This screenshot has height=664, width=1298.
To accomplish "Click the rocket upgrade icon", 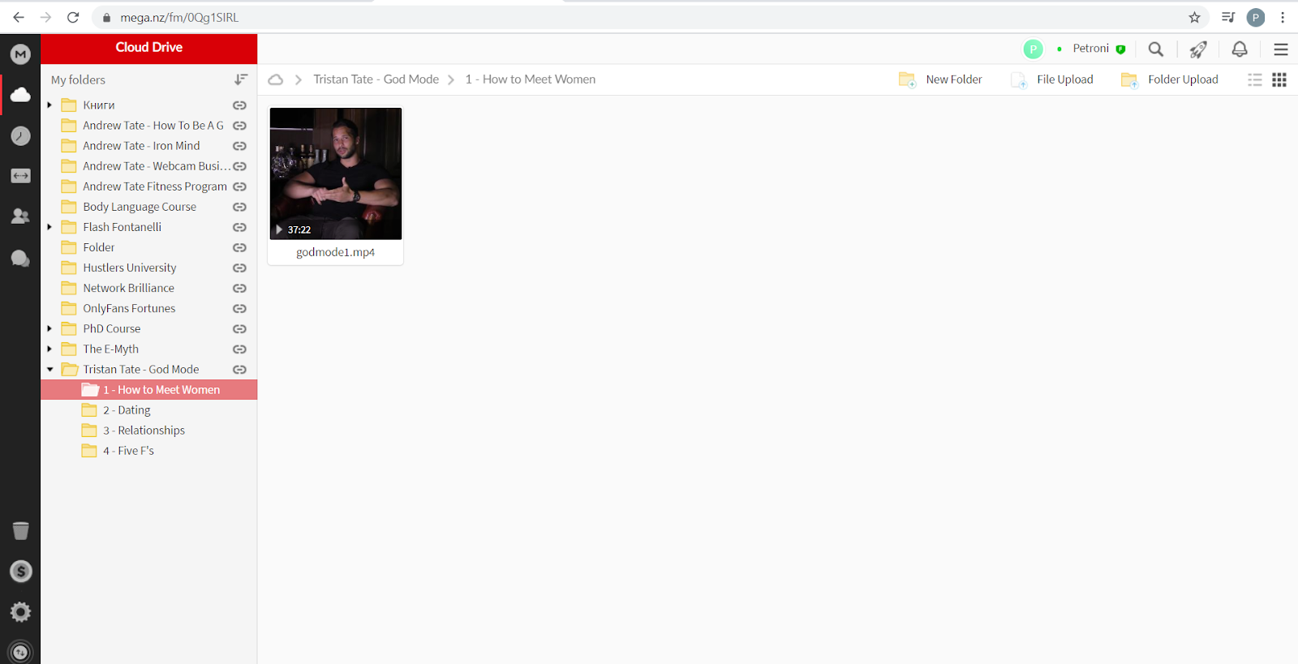I will coord(1198,49).
